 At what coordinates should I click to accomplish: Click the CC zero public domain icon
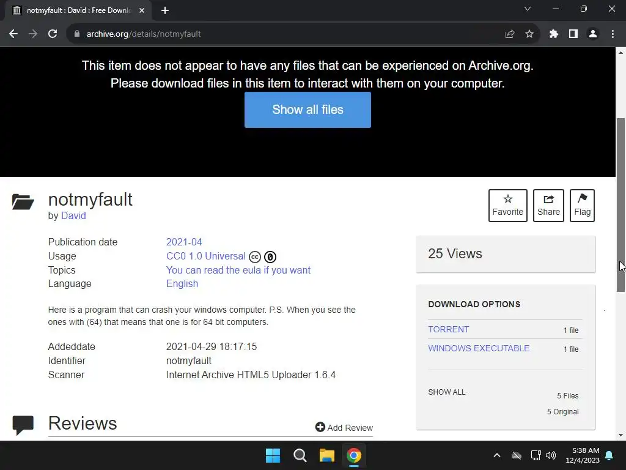270,256
